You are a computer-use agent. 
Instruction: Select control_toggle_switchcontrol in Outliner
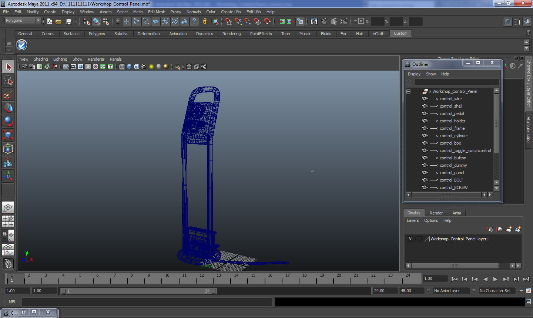click(x=465, y=150)
